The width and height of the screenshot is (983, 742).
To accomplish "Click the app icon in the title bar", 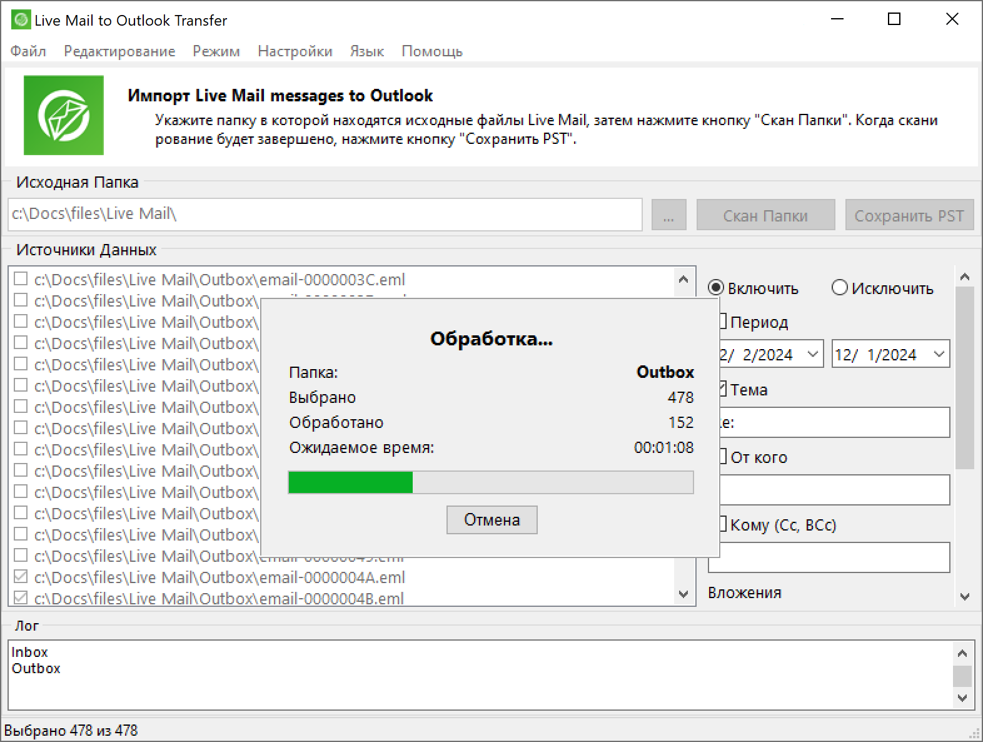I will click(x=21, y=20).
